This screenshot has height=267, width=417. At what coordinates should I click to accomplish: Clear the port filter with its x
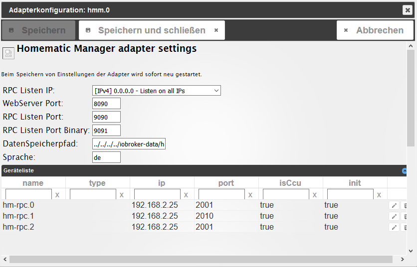point(250,195)
